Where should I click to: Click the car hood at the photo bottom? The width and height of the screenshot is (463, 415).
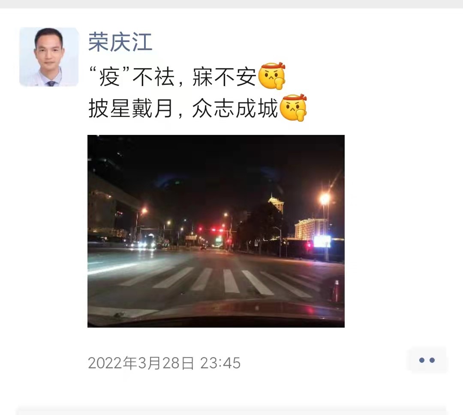(216, 315)
